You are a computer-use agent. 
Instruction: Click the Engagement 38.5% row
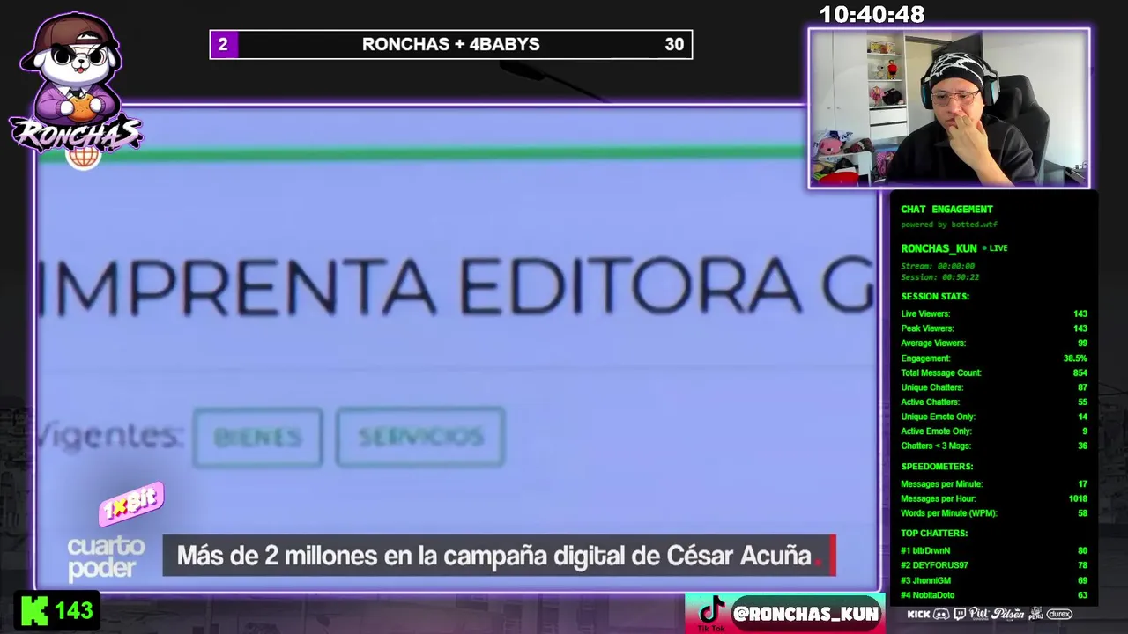[994, 358]
